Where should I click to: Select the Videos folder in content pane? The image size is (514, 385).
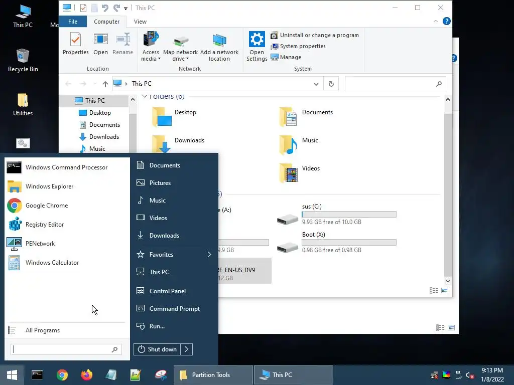click(x=299, y=173)
